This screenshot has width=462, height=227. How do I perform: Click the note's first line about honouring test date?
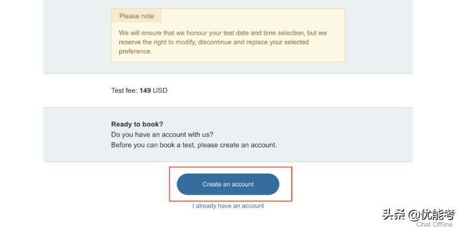(x=222, y=33)
